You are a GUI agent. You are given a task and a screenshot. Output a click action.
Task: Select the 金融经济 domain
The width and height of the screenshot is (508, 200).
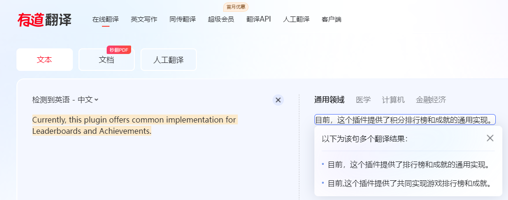(x=430, y=100)
